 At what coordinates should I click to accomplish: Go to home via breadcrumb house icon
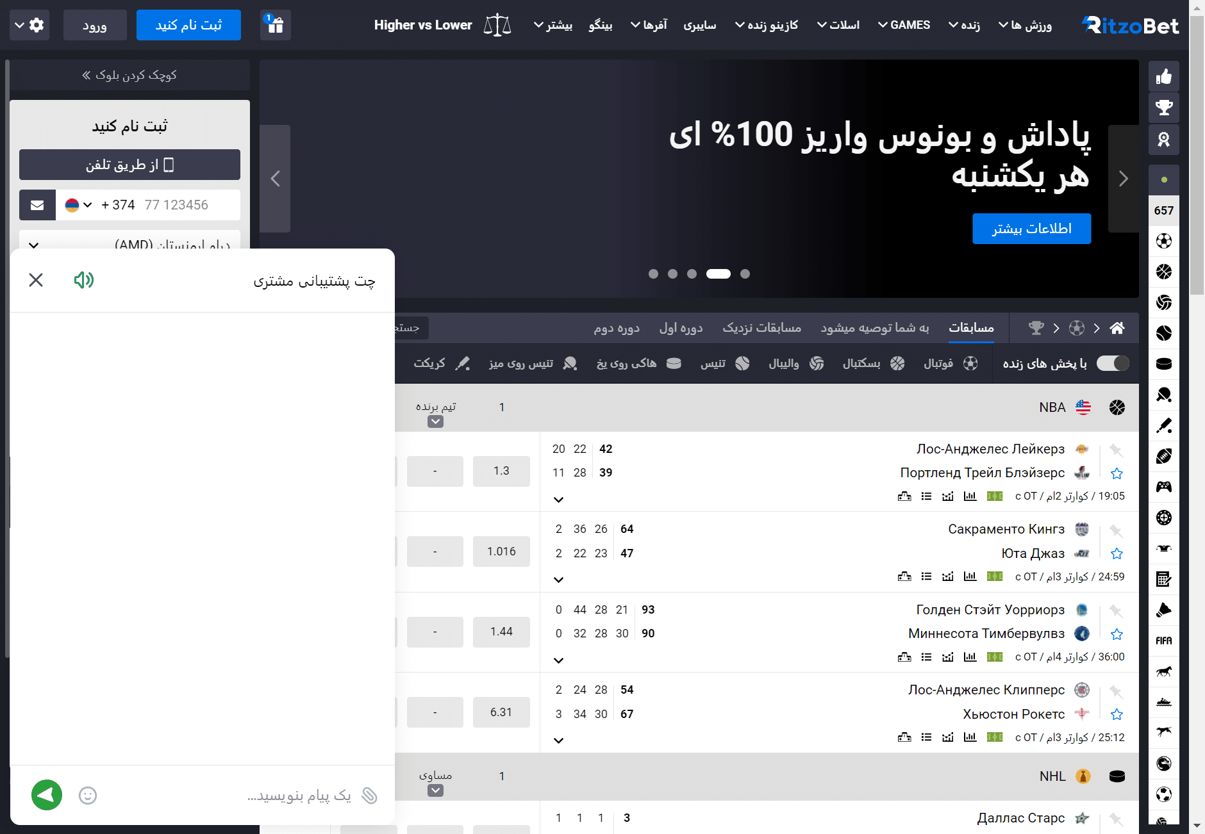1117,328
